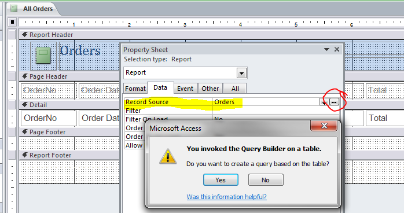Image resolution: width=404 pixels, height=213 pixels.
Task: Select the Page Header section bar
Action: pyautogui.click(x=69, y=76)
